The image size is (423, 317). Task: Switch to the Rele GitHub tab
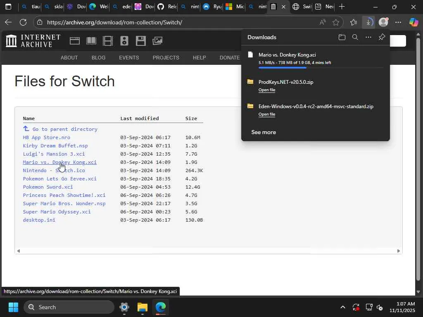tap(167, 7)
